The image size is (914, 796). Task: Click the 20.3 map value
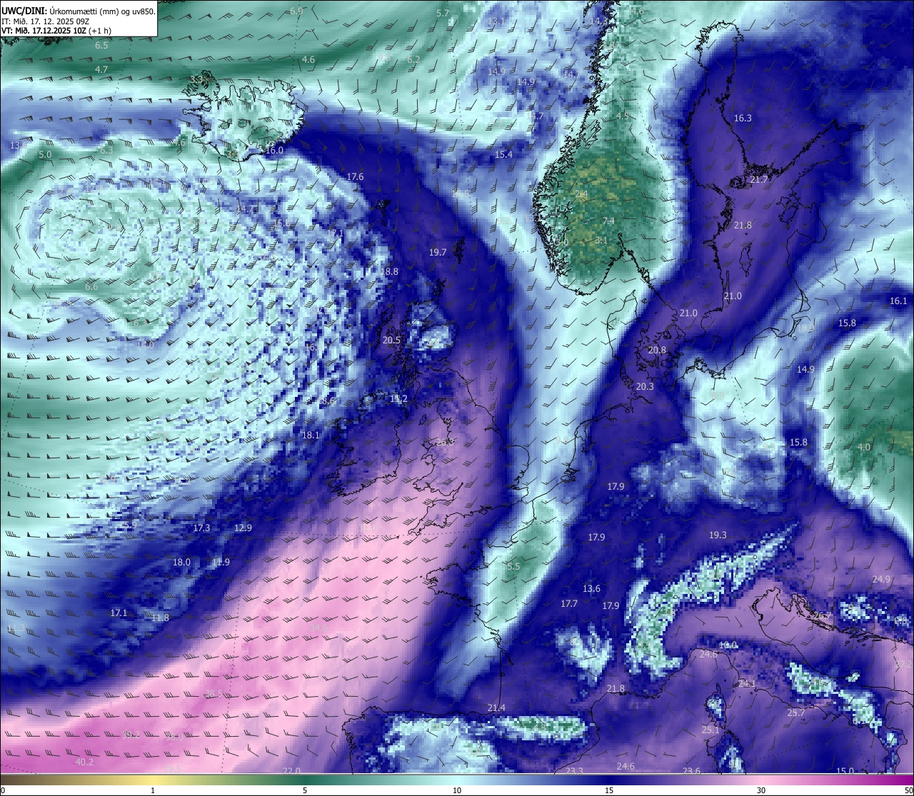(x=645, y=386)
